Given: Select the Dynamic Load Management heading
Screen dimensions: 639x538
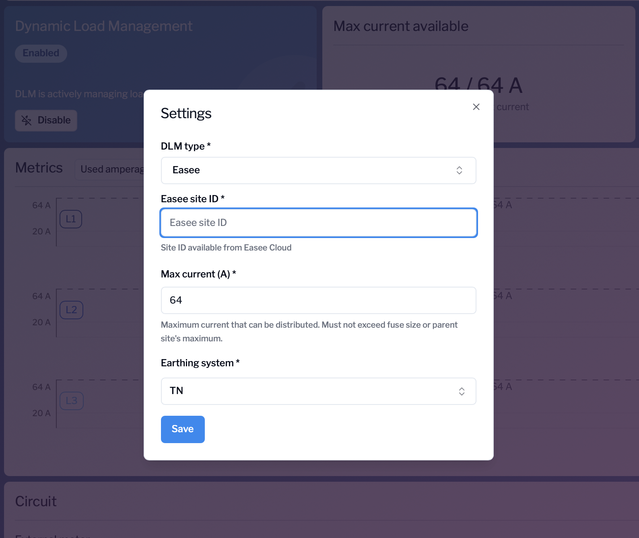Looking at the screenshot, I should click(104, 26).
